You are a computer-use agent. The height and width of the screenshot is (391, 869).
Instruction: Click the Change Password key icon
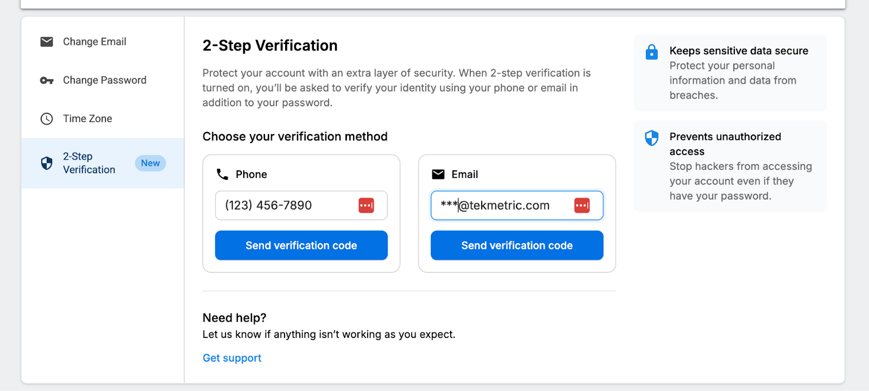tap(47, 80)
